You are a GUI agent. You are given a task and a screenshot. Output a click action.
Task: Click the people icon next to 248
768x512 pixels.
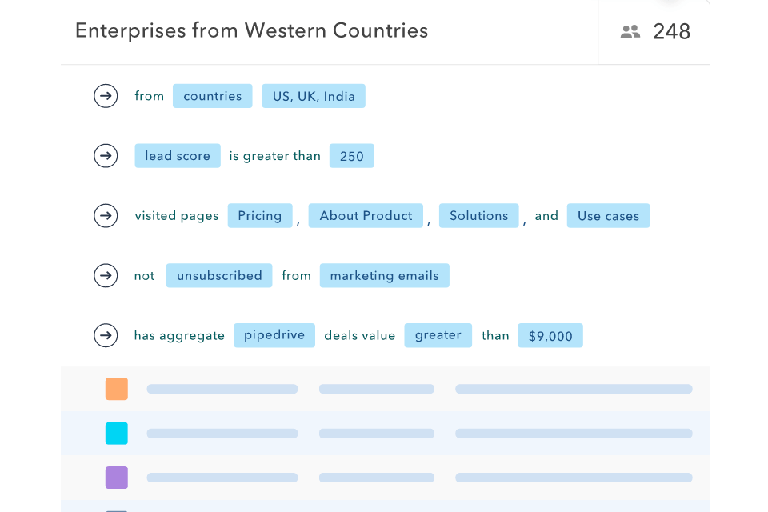click(630, 32)
